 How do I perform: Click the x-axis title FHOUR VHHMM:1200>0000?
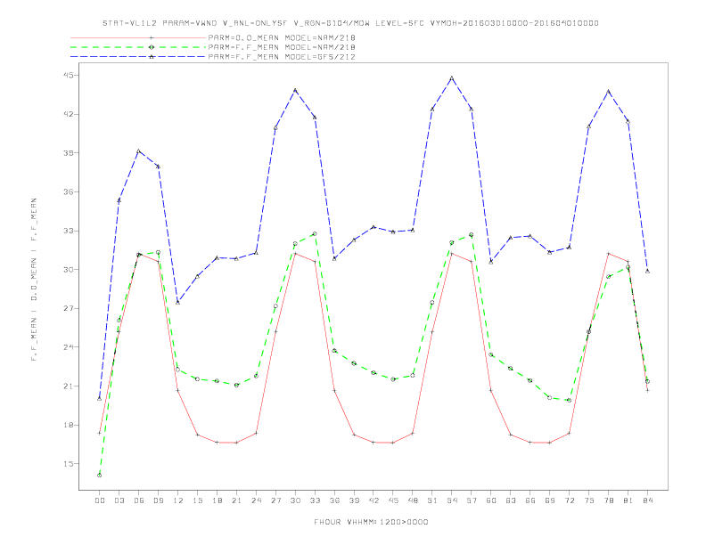[x=371, y=522]
